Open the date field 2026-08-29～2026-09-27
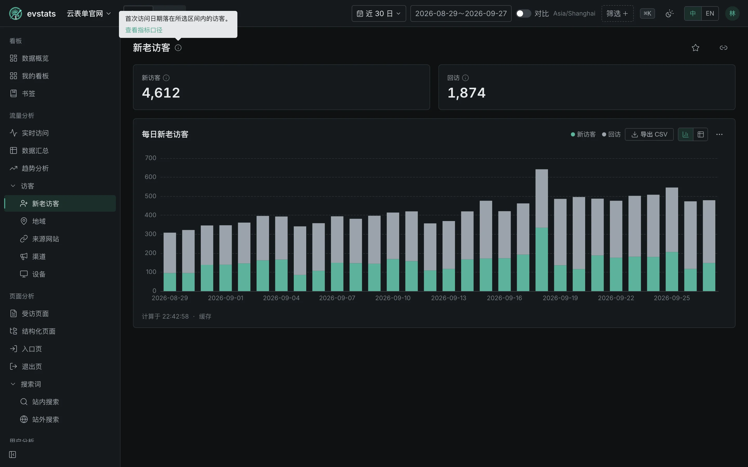The image size is (748, 467). (x=461, y=13)
